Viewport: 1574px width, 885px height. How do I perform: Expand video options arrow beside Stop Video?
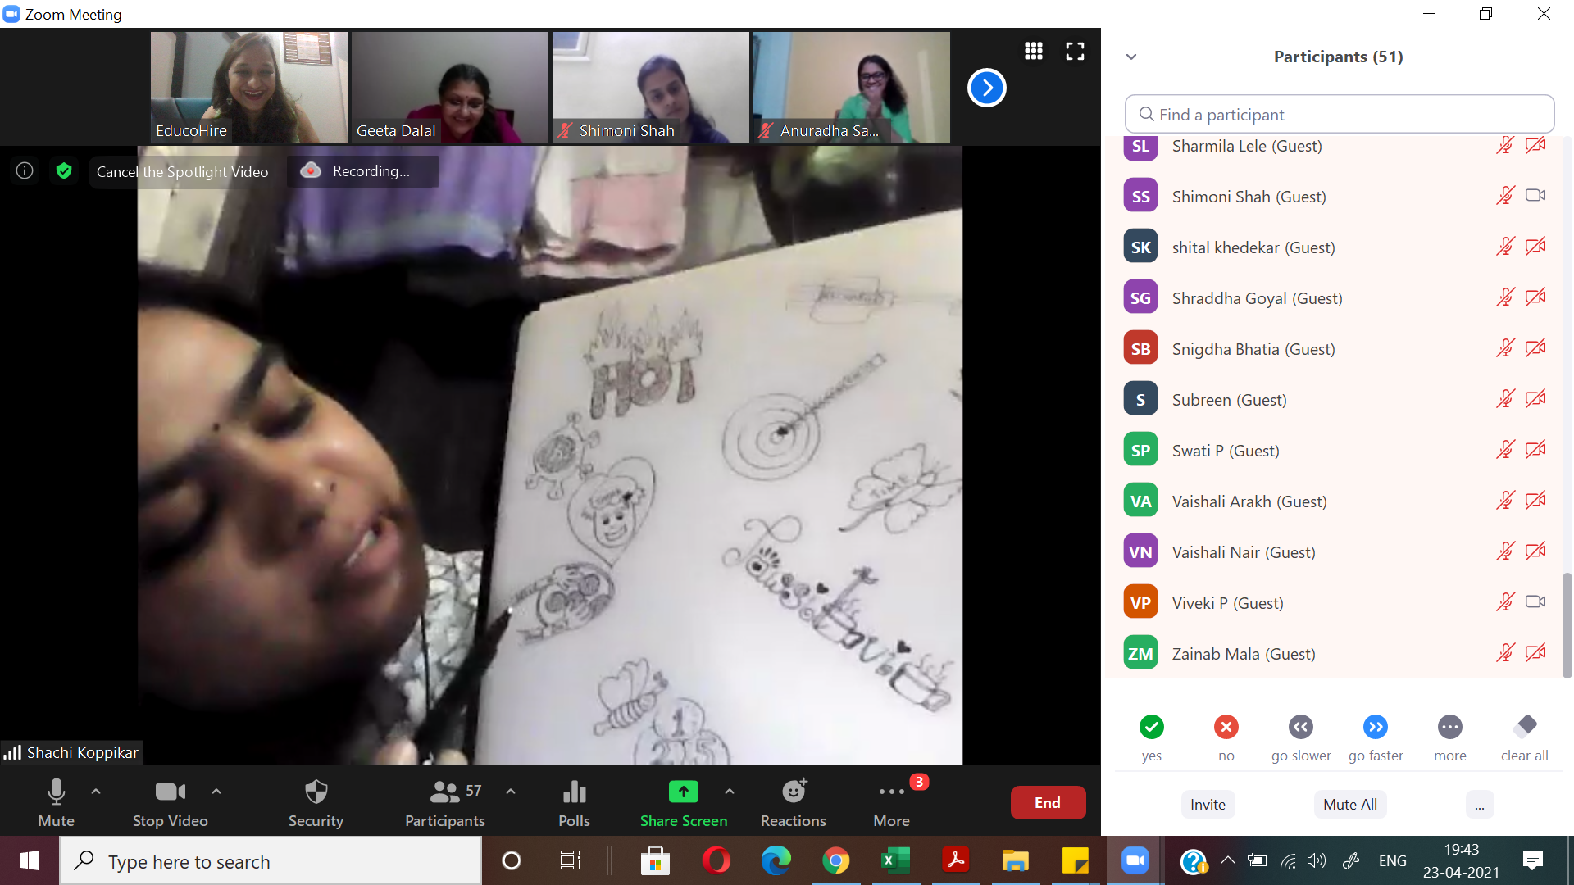pyautogui.click(x=216, y=792)
